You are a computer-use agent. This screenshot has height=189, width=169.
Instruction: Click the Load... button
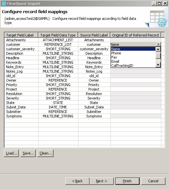pyautogui.click(x=11, y=153)
